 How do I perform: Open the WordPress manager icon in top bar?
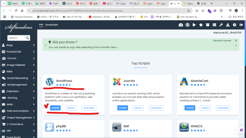tap(187, 25)
